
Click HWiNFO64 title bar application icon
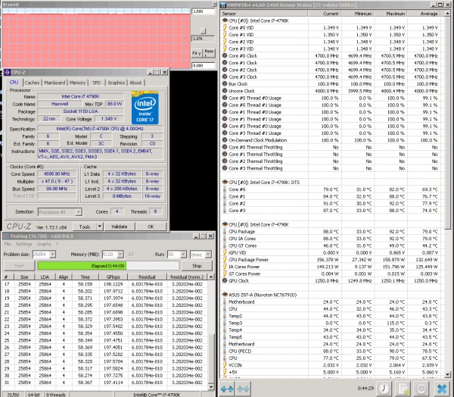pos(223,5)
